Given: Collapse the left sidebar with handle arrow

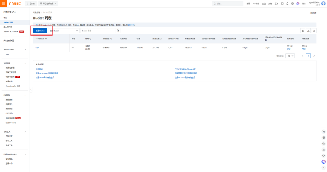Looking at the screenshot, I should point(31,90).
